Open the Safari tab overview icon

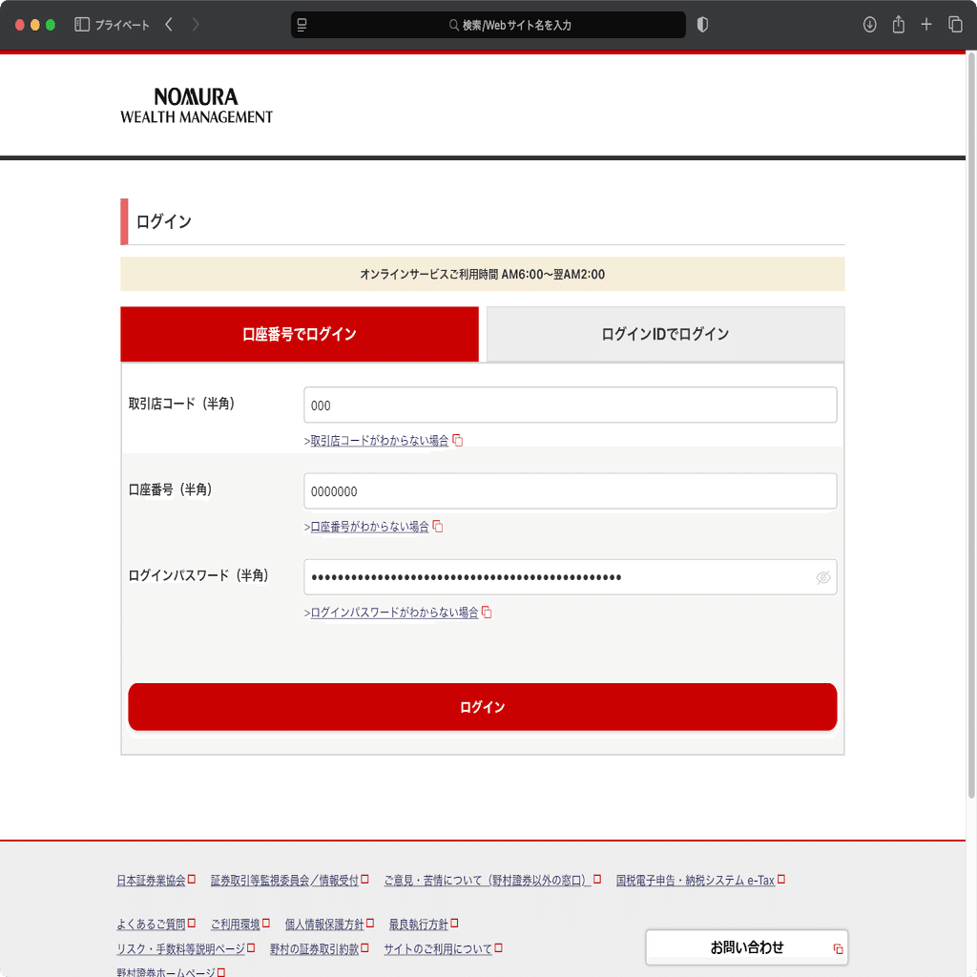coord(954,25)
